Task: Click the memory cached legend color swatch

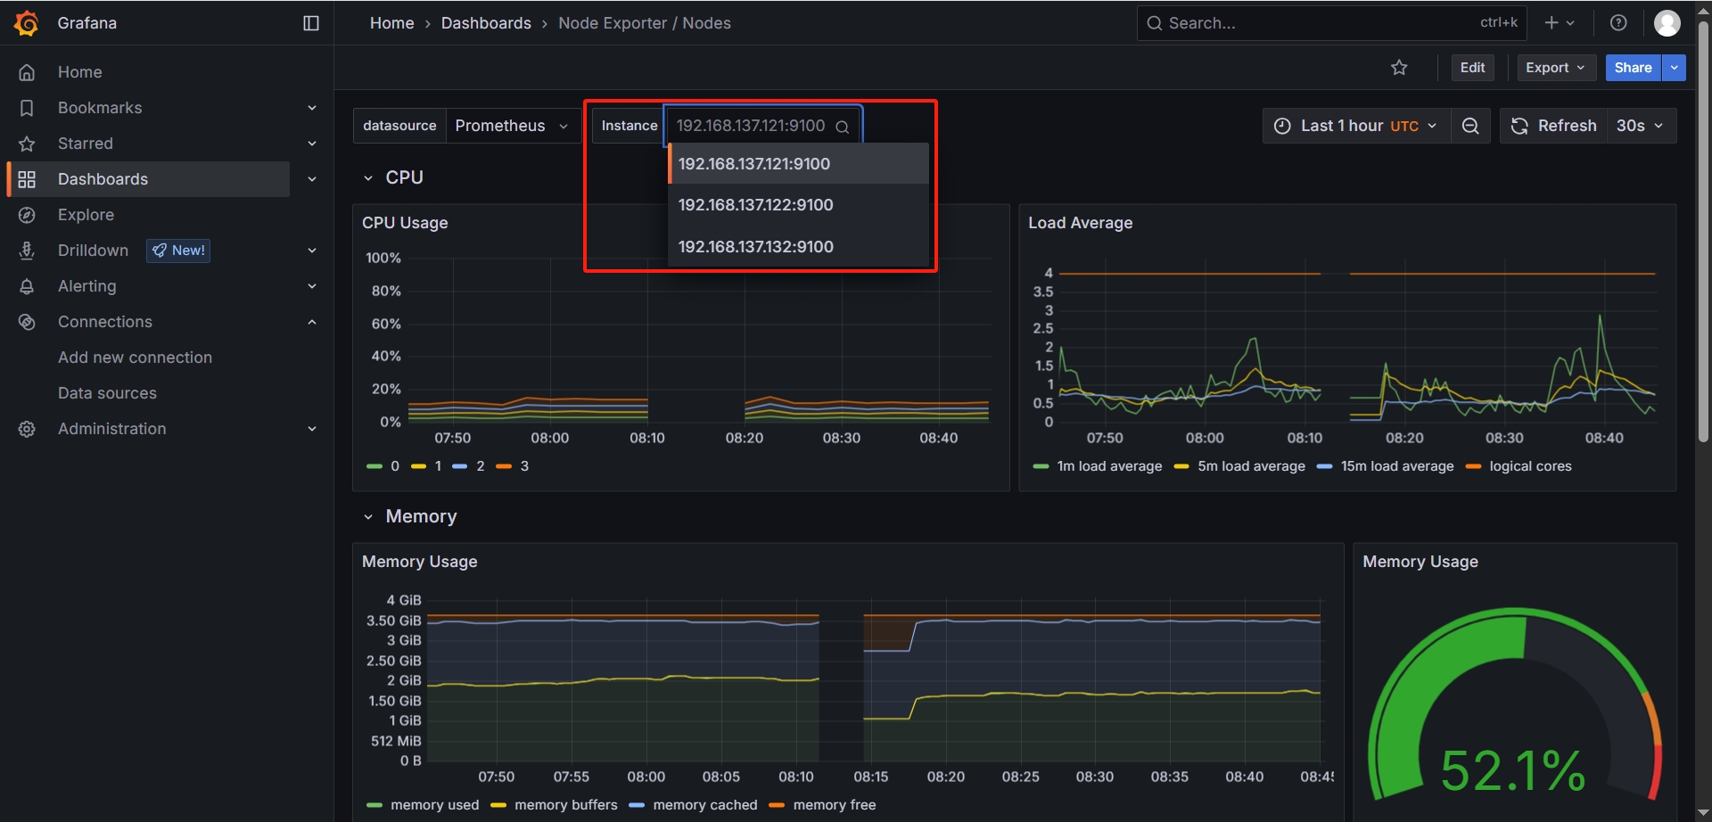Action: tap(637, 805)
